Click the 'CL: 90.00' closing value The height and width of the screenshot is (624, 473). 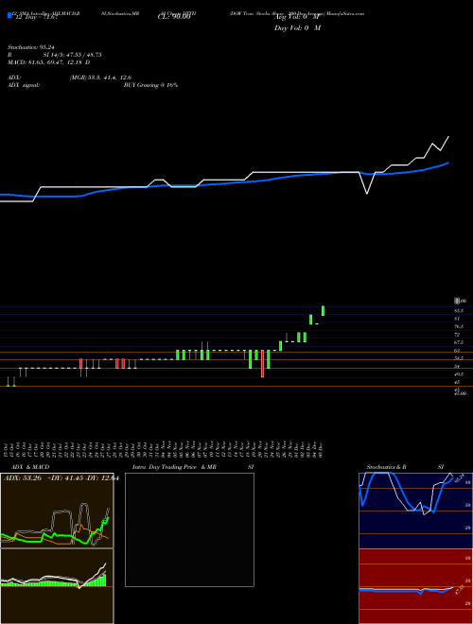coord(174,17)
